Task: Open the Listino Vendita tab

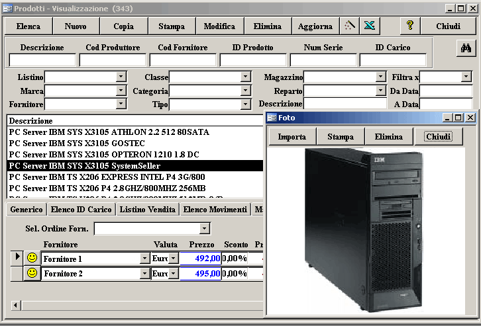Action: (148, 210)
